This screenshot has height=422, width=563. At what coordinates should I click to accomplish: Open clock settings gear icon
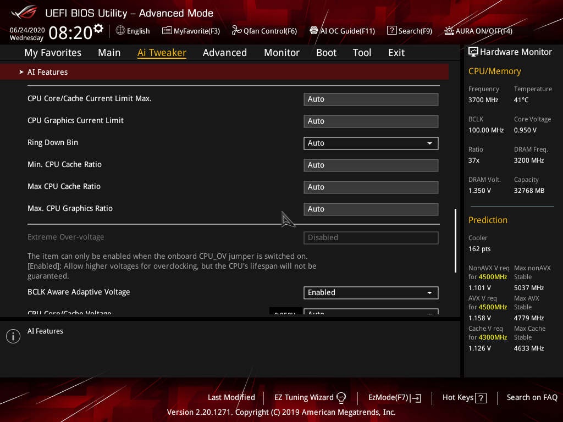pos(98,28)
